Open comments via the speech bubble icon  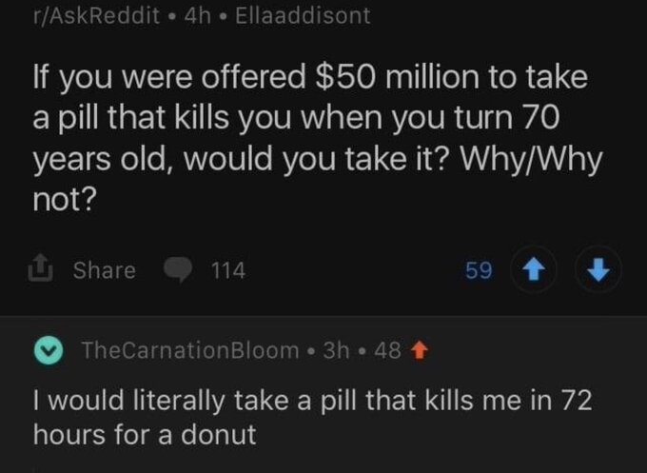(x=178, y=269)
